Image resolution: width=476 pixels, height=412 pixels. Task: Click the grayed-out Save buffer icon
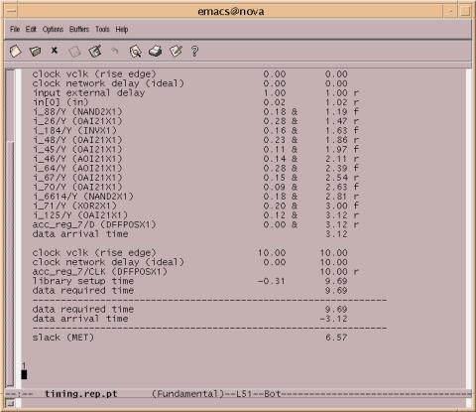pos(74,52)
